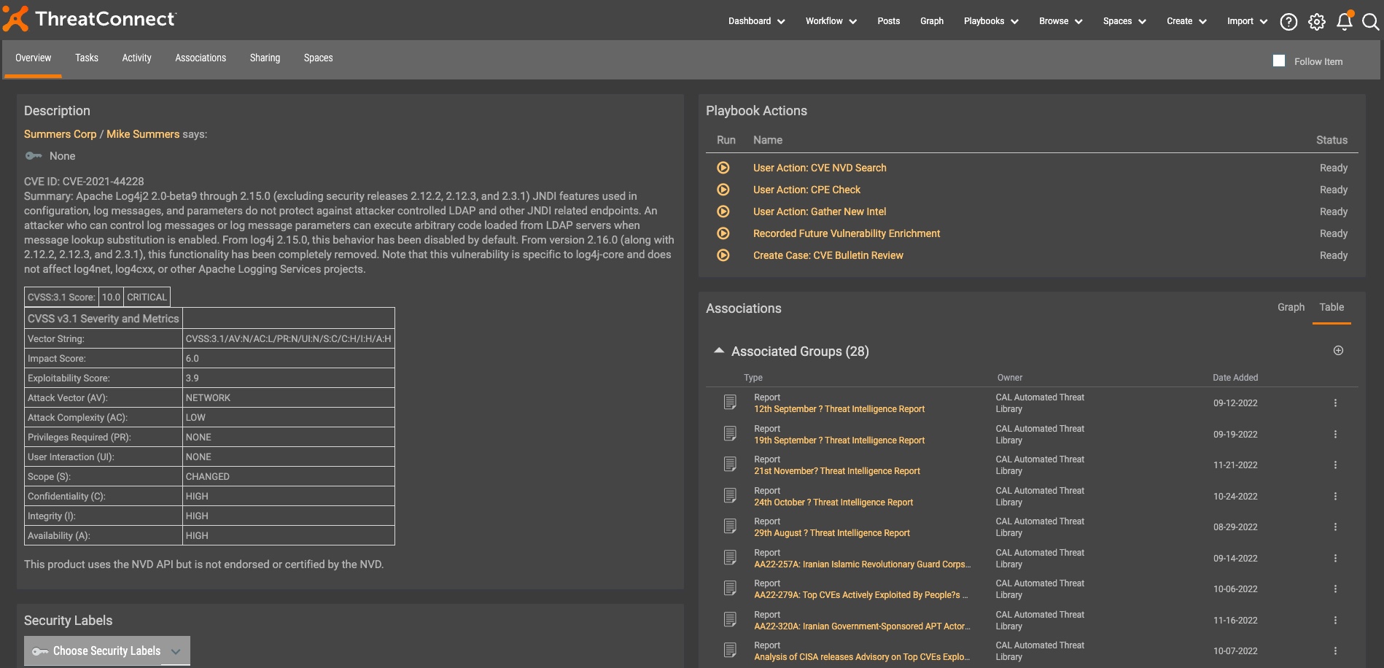Switch Associations view to Table
The height and width of the screenshot is (668, 1384).
(x=1331, y=307)
